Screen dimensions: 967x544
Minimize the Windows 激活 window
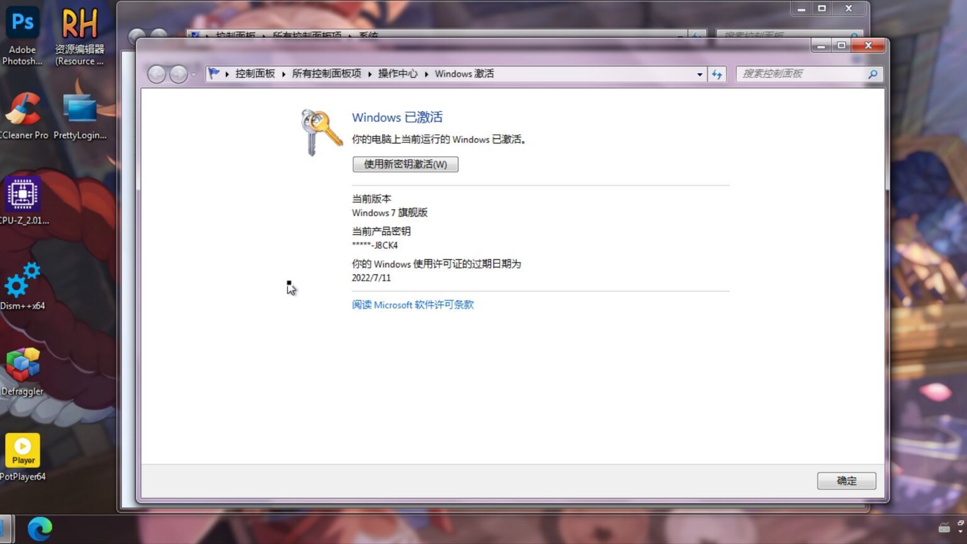pyautogui.click(x=821, y=46)
